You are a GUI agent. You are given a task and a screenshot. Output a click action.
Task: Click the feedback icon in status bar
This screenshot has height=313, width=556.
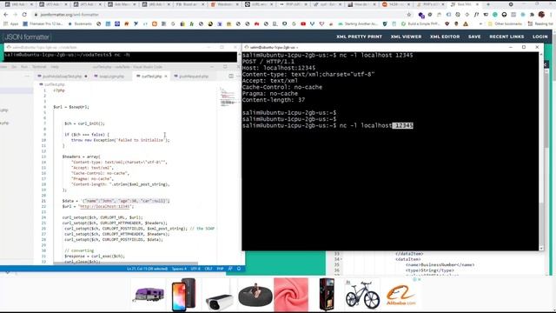230,269
